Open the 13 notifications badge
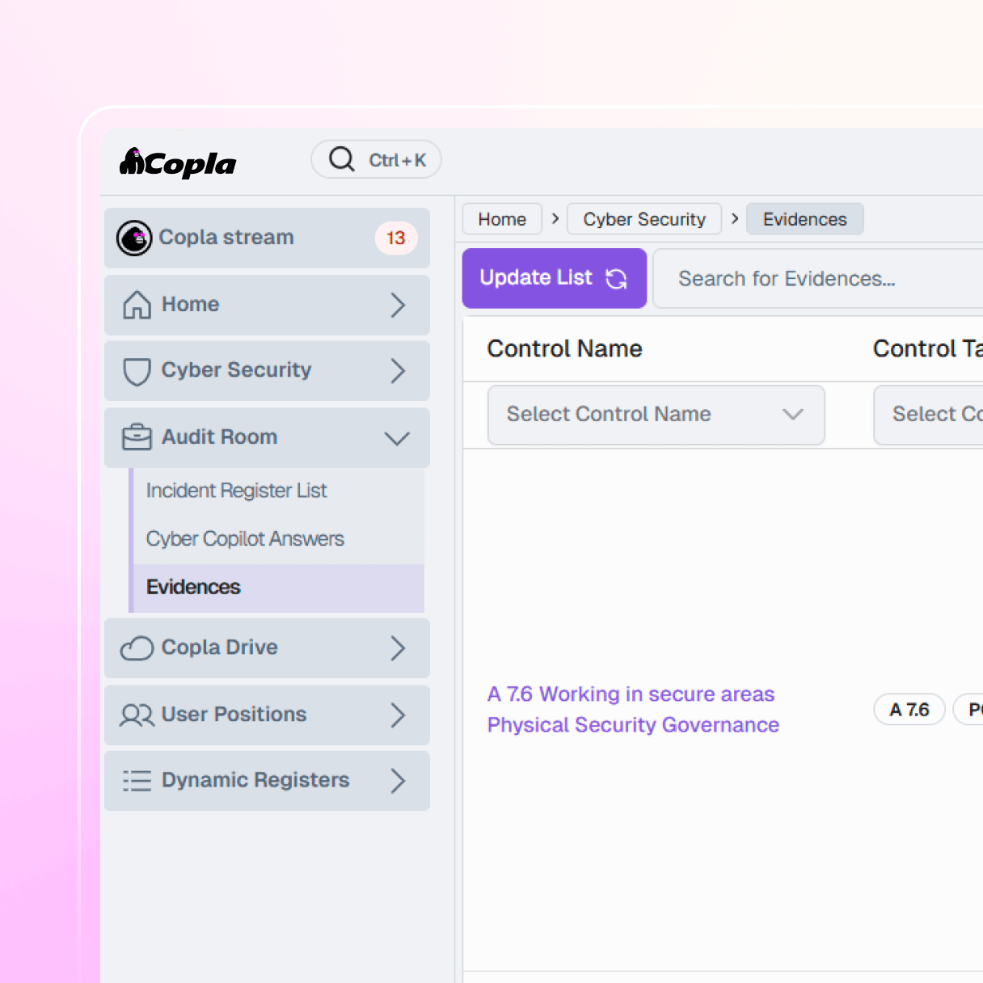This screenshot has width=983, height=983. [395, 238]
